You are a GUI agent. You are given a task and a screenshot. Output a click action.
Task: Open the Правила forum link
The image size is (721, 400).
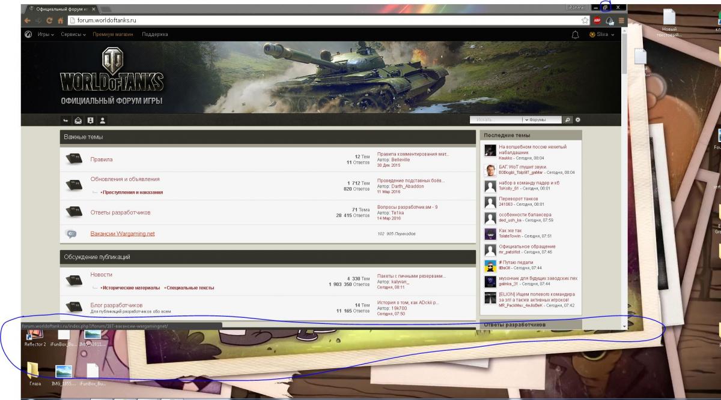[x=101, y=160]
